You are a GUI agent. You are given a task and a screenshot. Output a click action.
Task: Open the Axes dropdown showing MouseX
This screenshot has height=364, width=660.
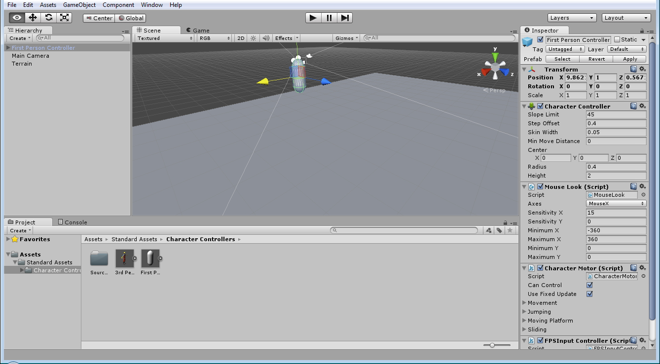616,203
